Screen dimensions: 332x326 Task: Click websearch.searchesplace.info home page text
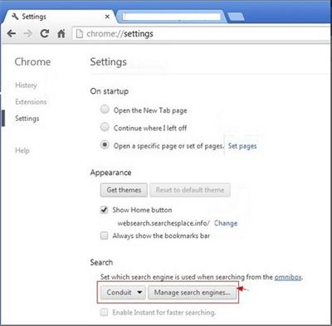point(164,223)
